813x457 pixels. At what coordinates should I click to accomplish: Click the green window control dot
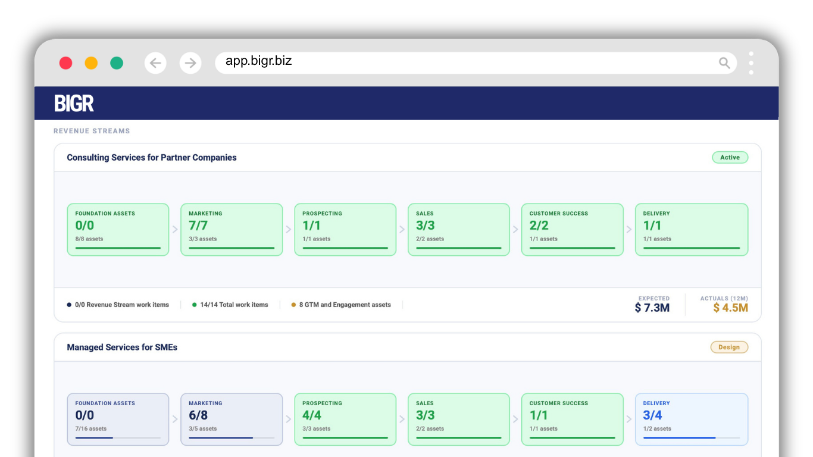117,63
